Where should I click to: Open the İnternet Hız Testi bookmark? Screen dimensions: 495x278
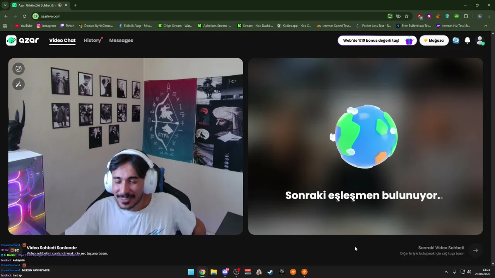pos(453,26)
